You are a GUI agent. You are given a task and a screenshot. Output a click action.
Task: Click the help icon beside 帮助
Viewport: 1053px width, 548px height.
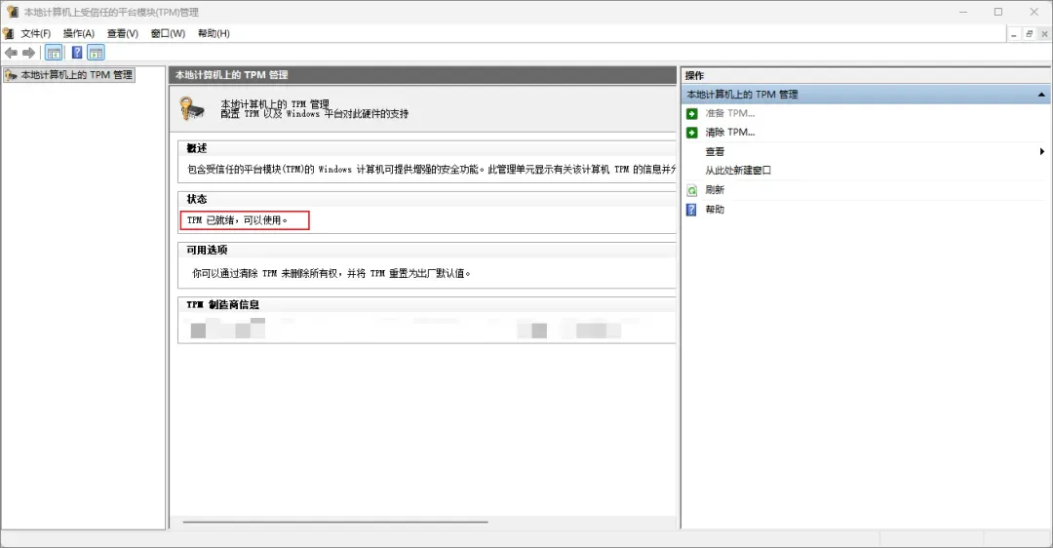click(x=692, y=210)
